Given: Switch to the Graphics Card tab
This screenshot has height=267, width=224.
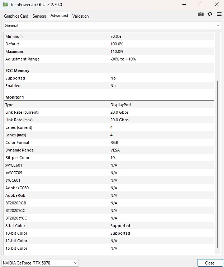Looking at the screenshot, I should [x=16, y=16].
